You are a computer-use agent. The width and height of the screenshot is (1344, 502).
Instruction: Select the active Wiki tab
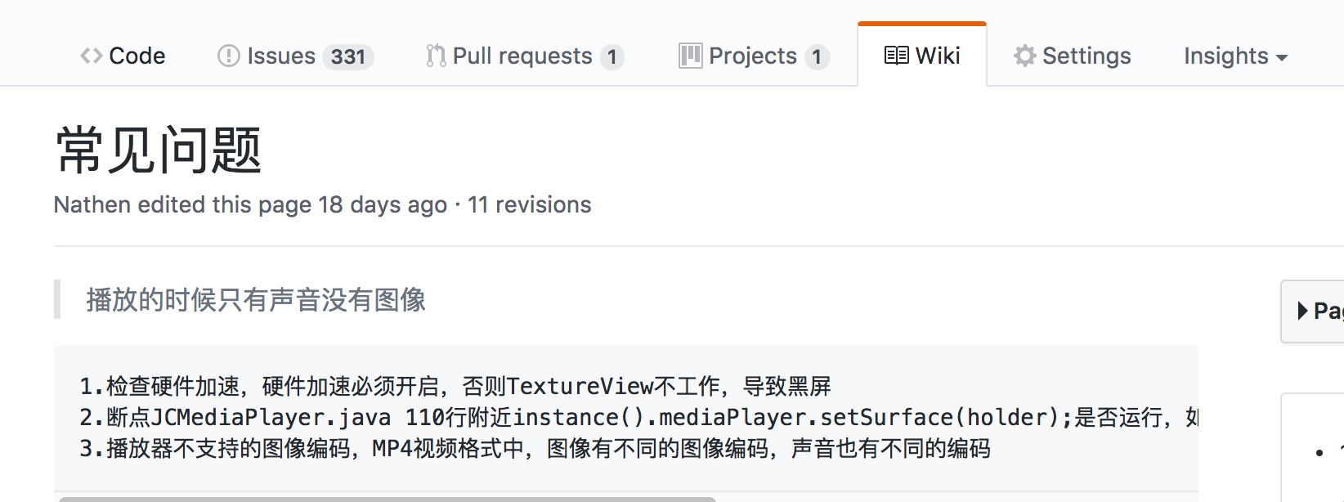(922, 55)
